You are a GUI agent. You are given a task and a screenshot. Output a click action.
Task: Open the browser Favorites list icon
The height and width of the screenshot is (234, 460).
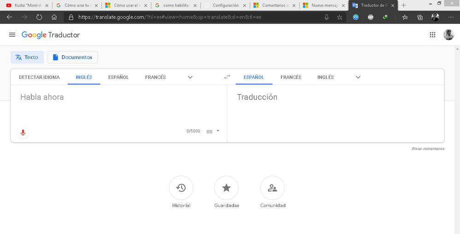(405, 17)
